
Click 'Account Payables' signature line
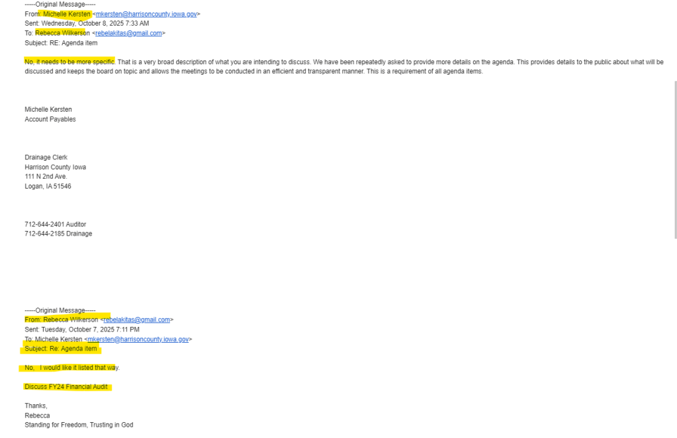click(x=50, y=120)
